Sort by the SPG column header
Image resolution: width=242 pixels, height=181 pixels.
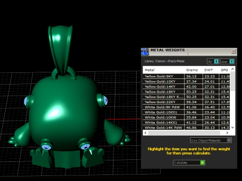224,70
